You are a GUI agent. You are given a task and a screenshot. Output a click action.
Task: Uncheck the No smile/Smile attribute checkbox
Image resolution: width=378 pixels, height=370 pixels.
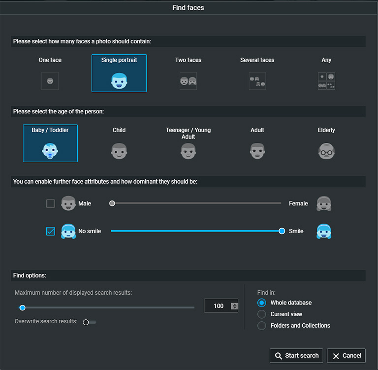[50, 231]
